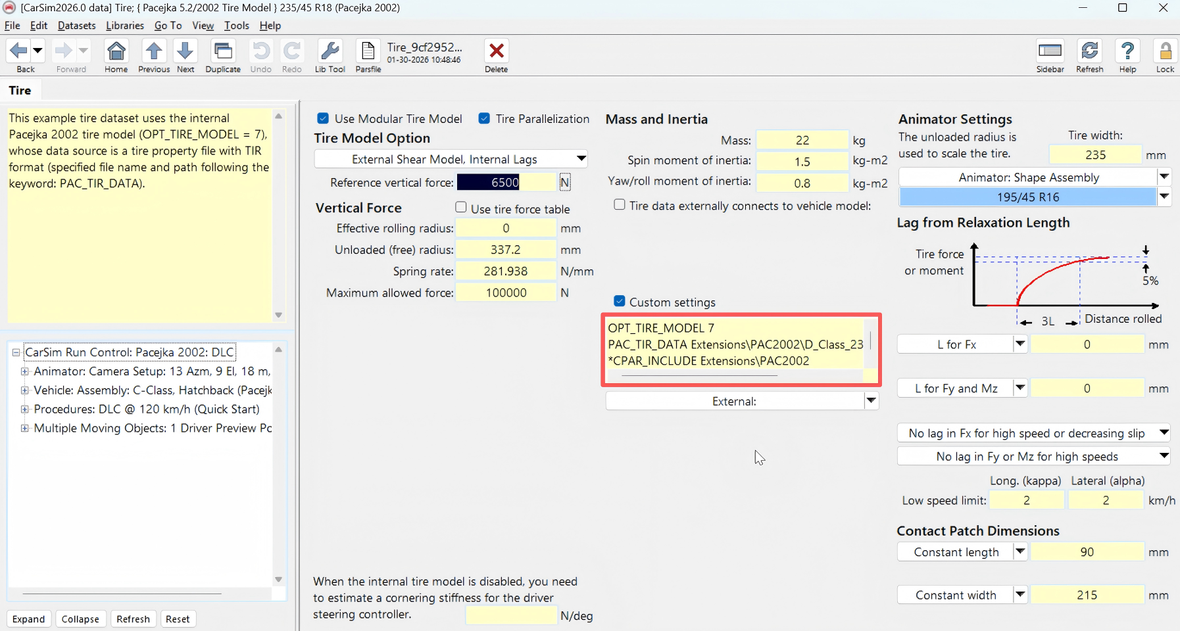Go back using the Back arrow icon
1180x631 pixels.
click(18, 51)
